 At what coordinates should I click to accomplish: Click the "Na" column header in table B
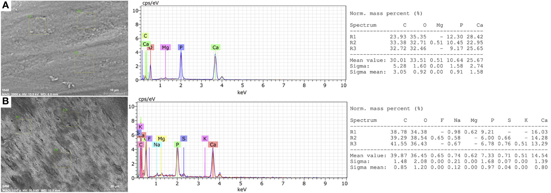coord(457,120)
